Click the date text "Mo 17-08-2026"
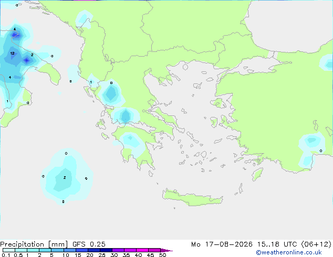The width and height of the screenshot is (333, 257). click(x=222, y=244)
